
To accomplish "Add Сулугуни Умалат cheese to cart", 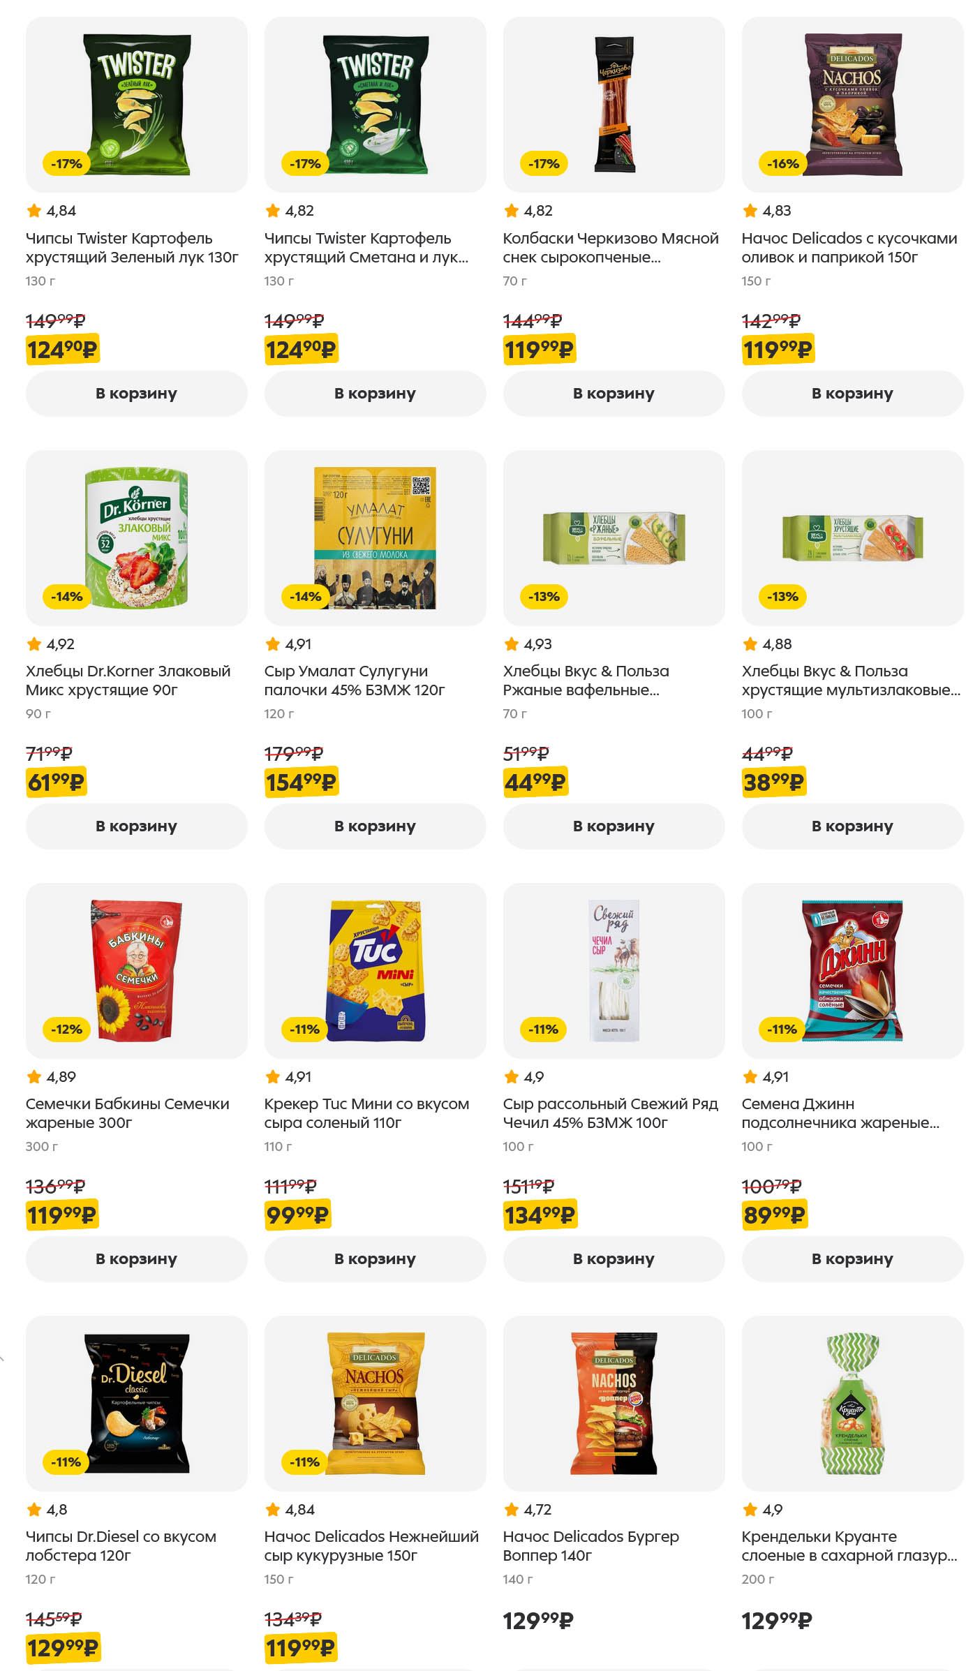I will pyautogui.click(x=375, y=826).
